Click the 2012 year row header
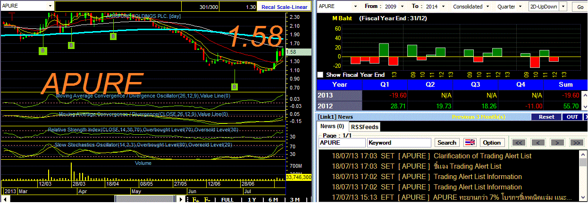This screenshot has width=588, height=204. pyautogui.click(x=339, y=106)
